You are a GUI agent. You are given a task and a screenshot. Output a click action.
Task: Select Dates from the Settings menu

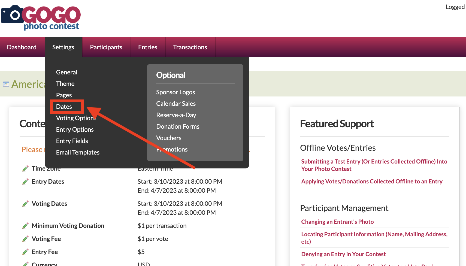tap(64, 107)
